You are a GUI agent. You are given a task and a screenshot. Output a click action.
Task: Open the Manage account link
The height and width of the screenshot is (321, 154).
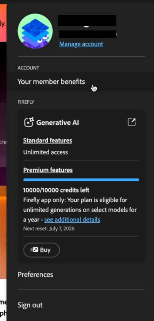point(81,44)
